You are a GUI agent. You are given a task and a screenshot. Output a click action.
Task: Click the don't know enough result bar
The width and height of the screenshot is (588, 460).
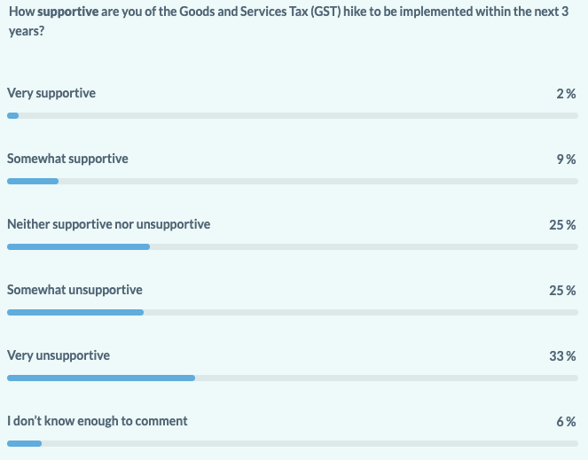point(293,444)
